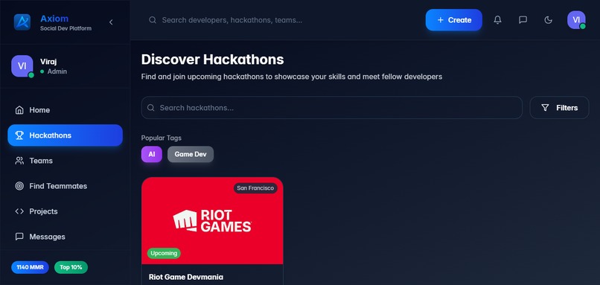
Task: Click the Discover Hackathons heading
Action: pyautogui.click(x=212, y=60)
